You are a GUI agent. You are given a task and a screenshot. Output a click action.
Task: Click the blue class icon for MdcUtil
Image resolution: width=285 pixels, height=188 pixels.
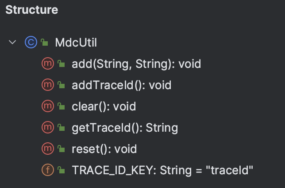pos(31,42)
